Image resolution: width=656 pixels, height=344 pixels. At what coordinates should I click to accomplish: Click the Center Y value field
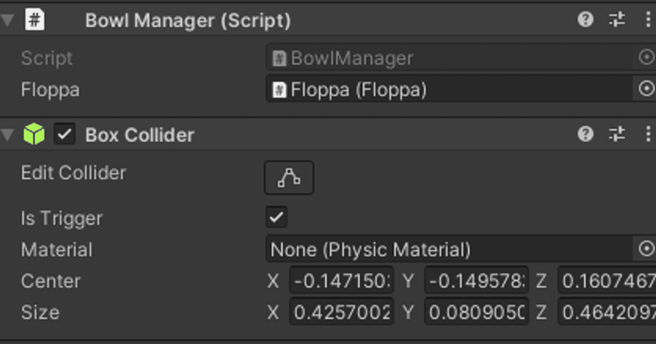coord(476,281)
